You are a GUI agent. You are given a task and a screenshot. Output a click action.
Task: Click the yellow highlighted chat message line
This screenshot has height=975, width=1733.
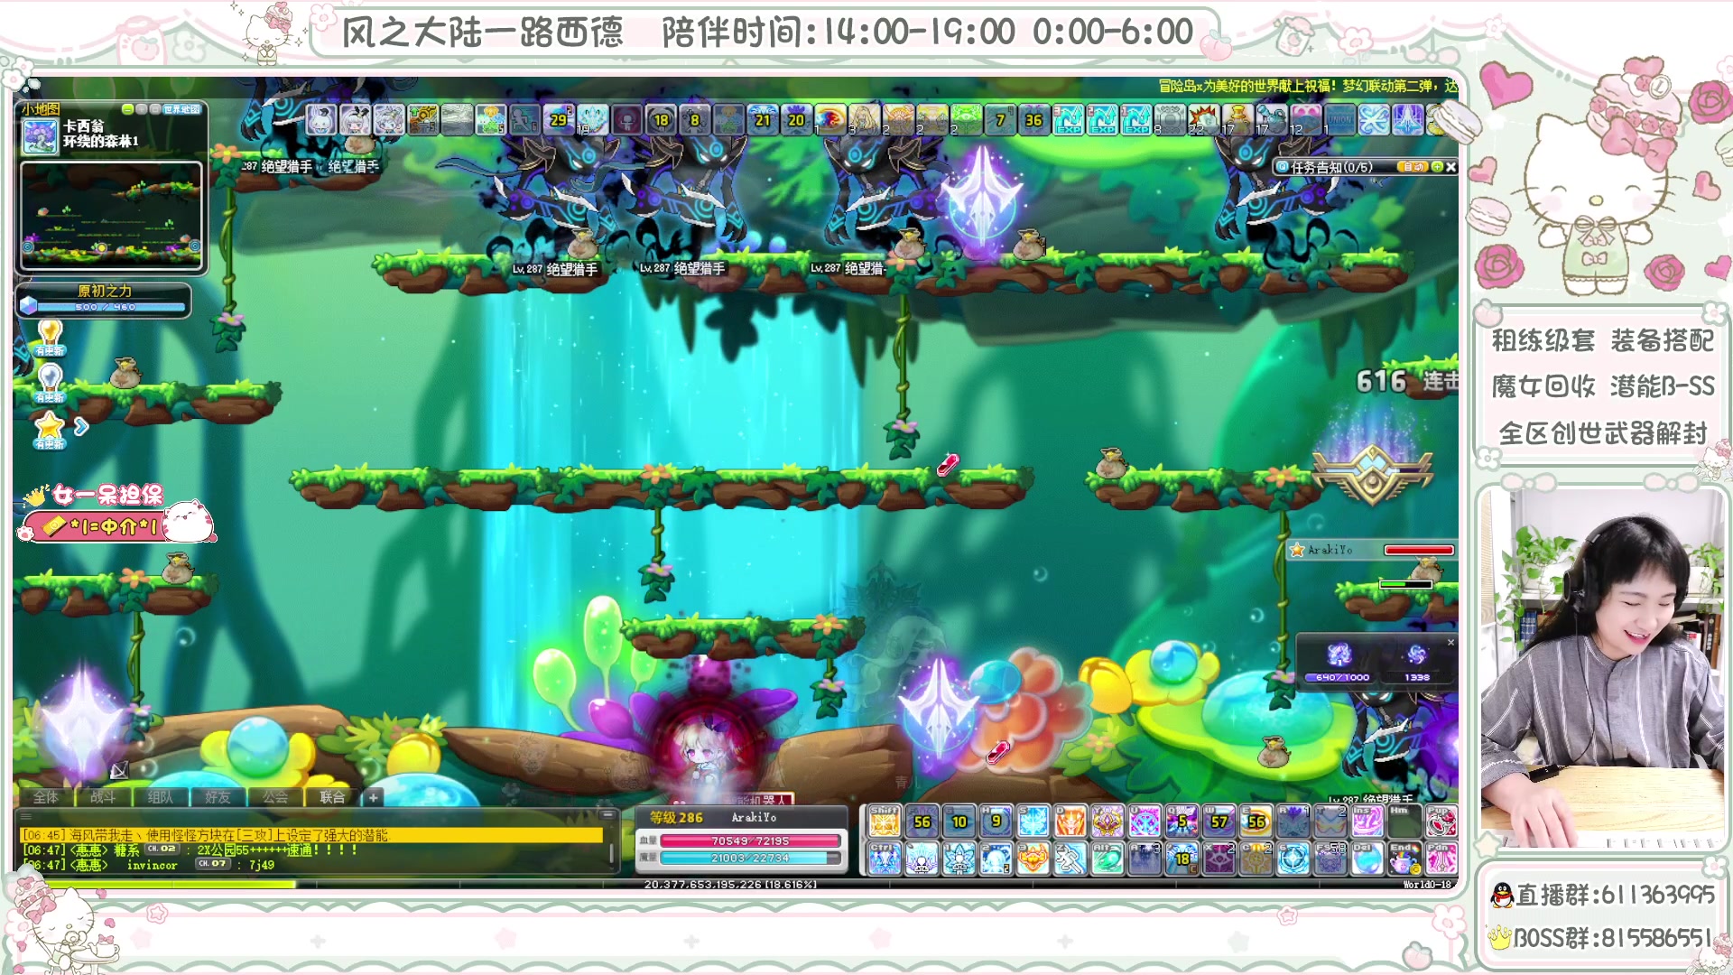311,835
